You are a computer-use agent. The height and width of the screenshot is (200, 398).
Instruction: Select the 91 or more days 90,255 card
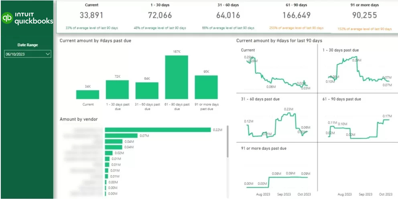364,15
